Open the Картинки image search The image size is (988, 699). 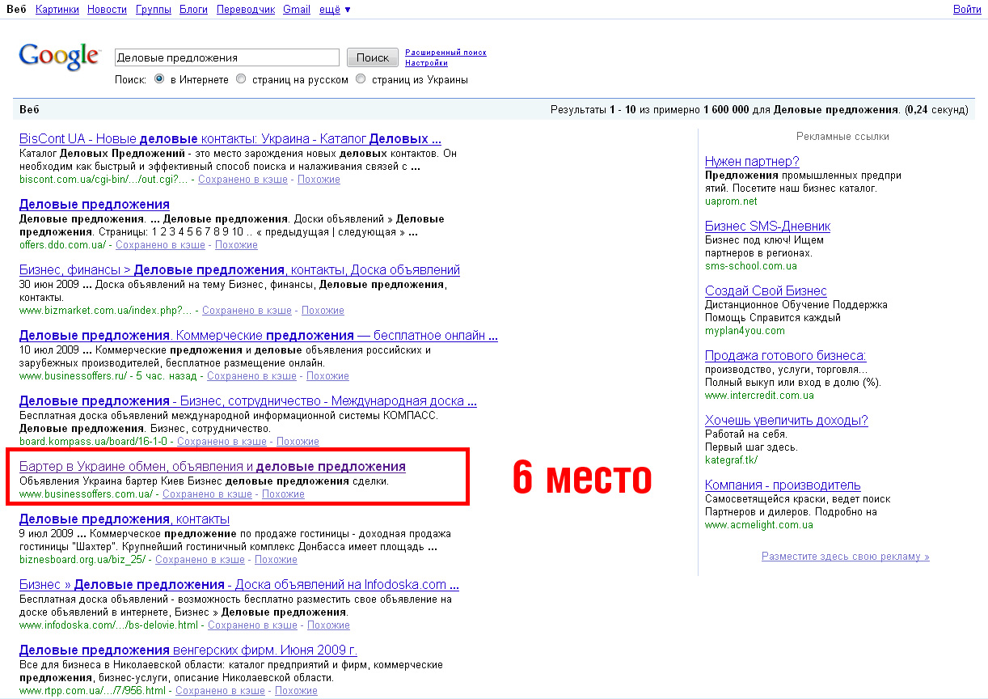pyautogui.click(x=56, y=9)
